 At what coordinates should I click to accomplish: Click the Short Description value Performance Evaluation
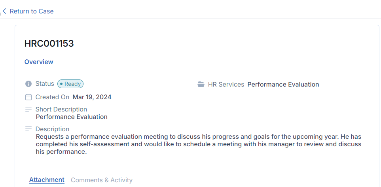click(x=72, y=117)
